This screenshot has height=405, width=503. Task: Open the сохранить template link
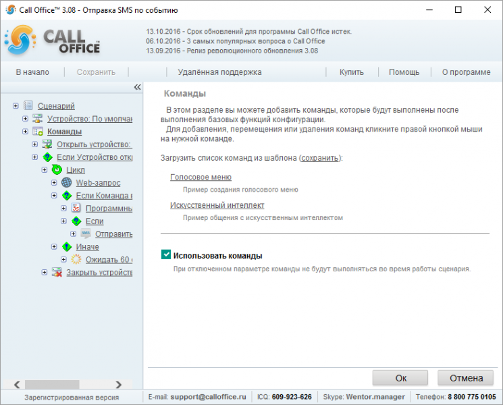[x=320, y=158]
